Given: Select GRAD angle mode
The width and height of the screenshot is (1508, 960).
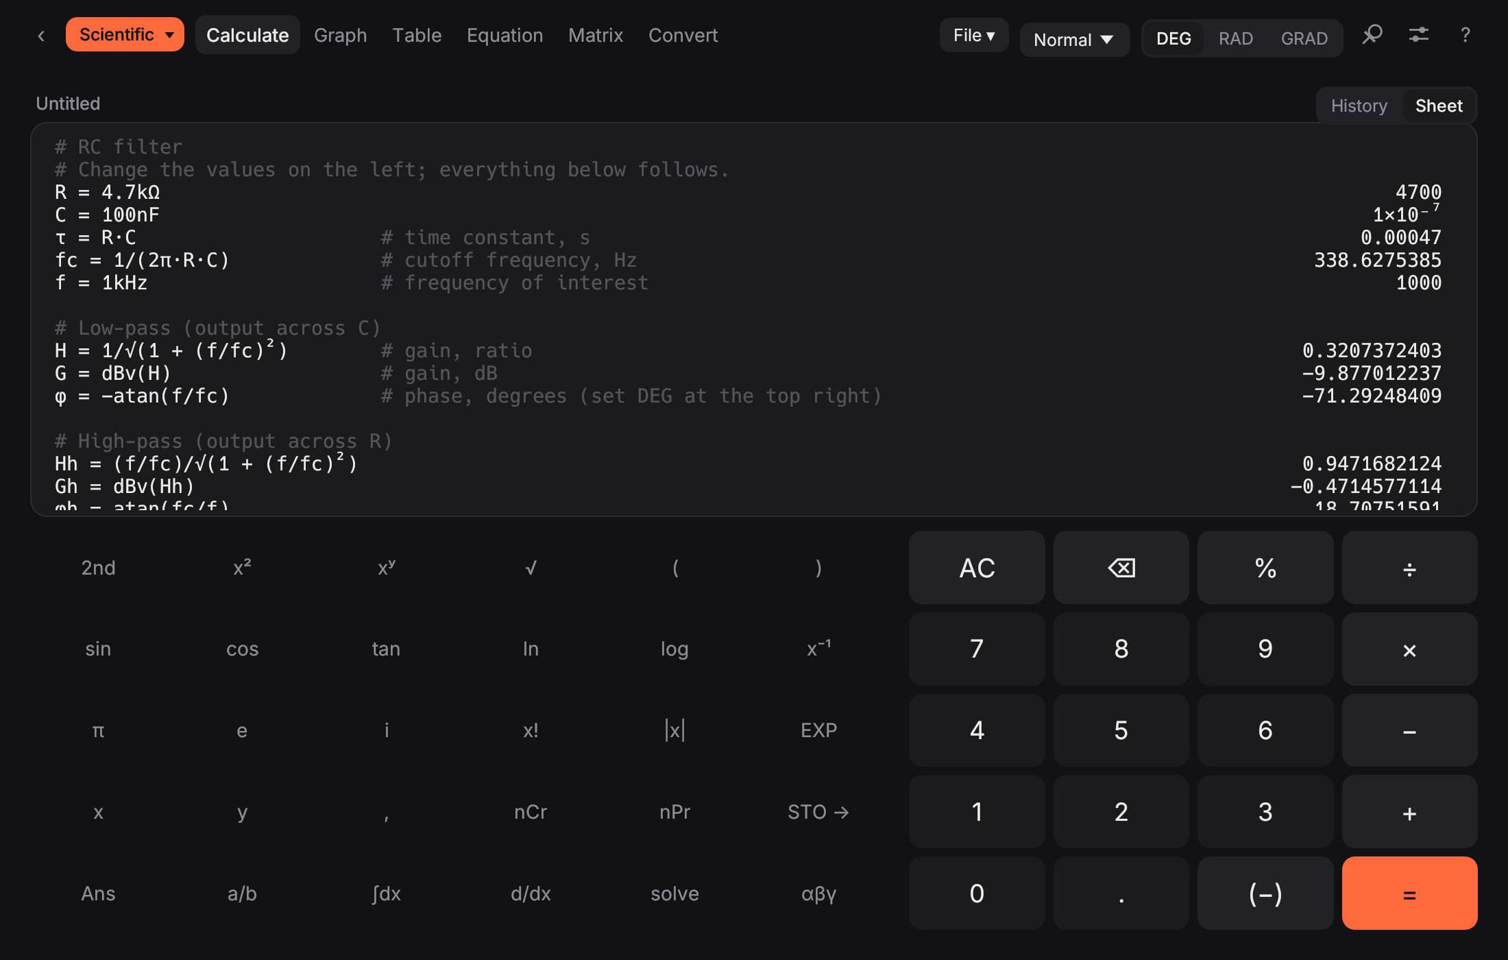Looking at the screenshot, I should [1304, 38].
